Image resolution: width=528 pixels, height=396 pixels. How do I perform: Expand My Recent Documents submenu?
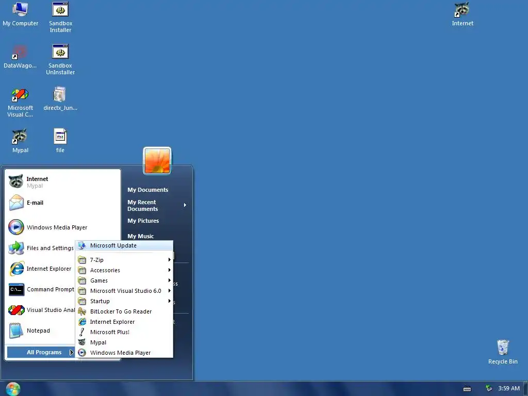click(157, 205)
